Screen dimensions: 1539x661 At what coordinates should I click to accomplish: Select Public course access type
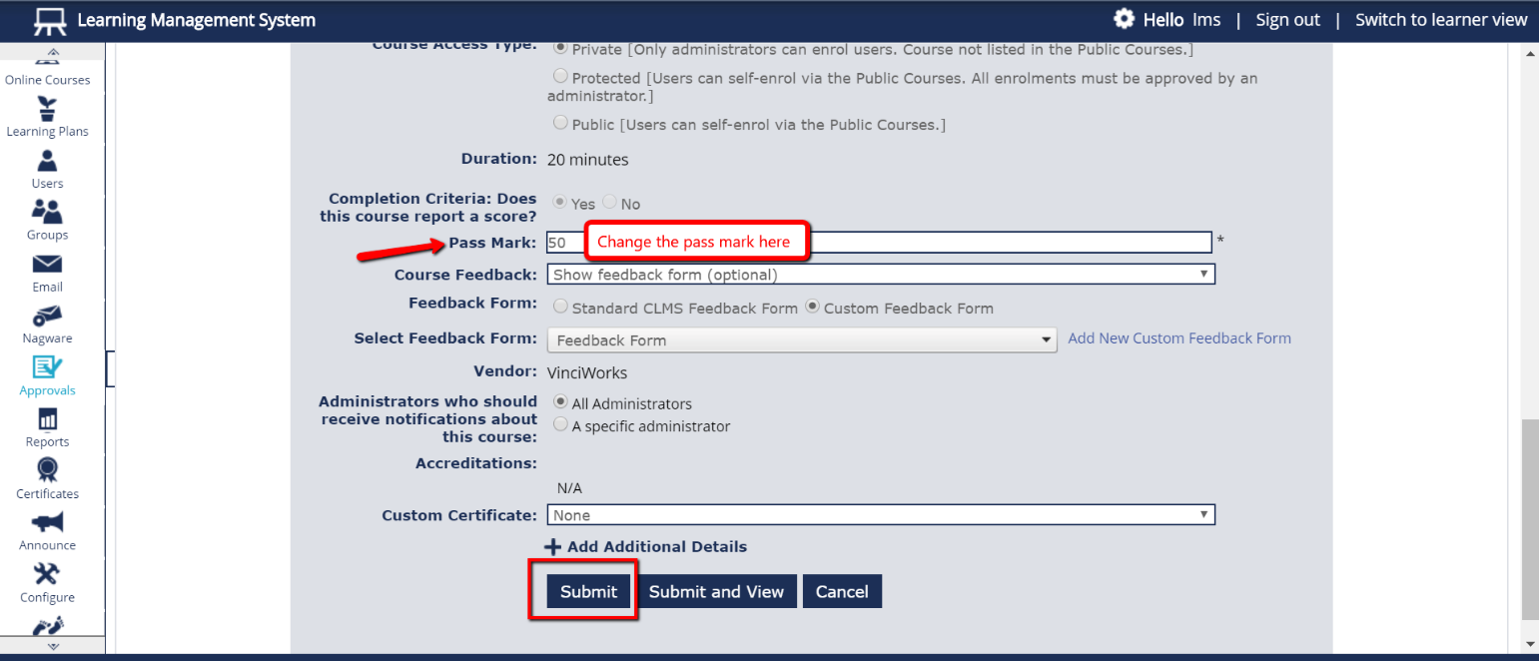click(561, 124)
